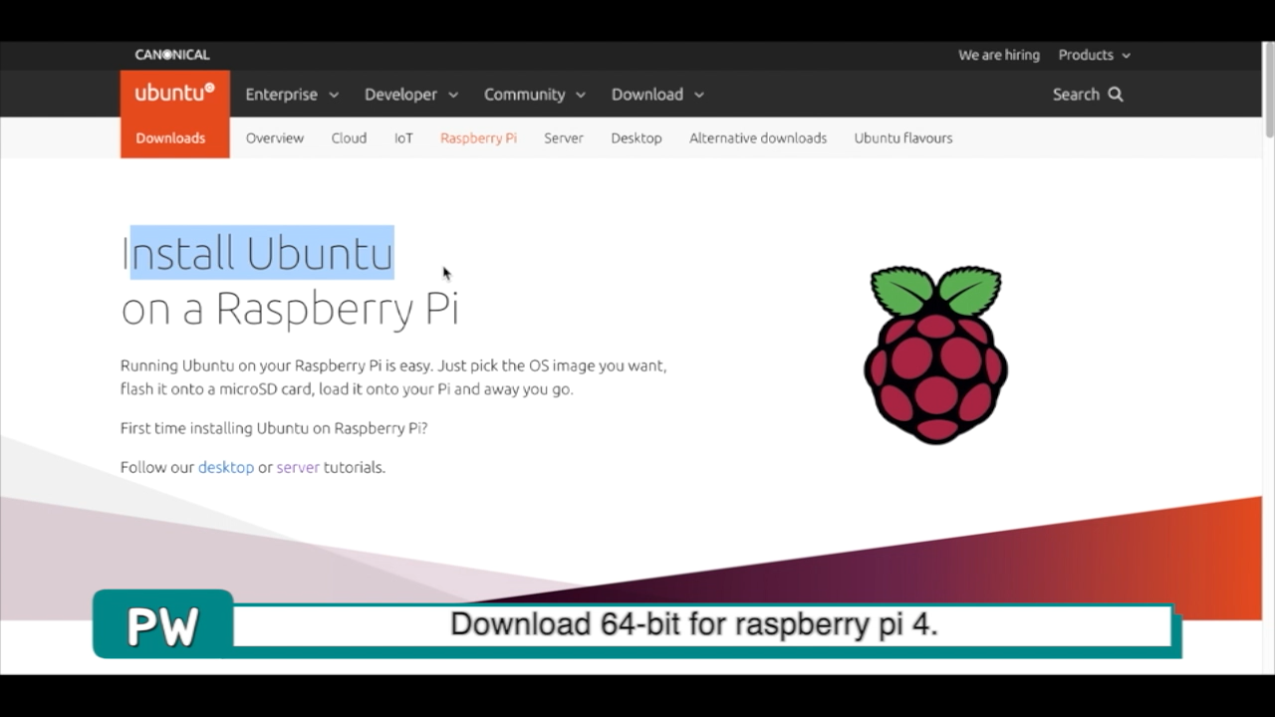The image size is (1275, 717).
Task: Open Alternative downloads tab
Action: tap(758, 137)
